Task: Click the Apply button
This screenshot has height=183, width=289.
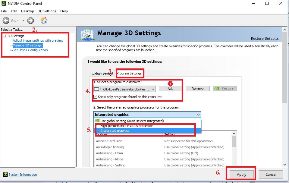Action: [x=241, y=174]
